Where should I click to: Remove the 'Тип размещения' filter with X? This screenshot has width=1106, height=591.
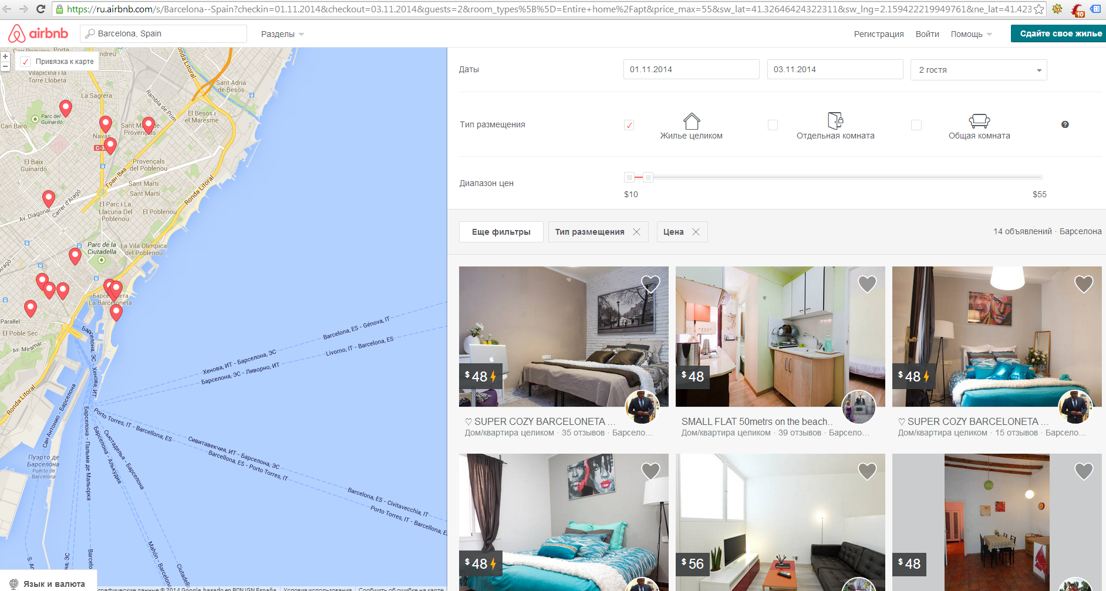[636, 232]
